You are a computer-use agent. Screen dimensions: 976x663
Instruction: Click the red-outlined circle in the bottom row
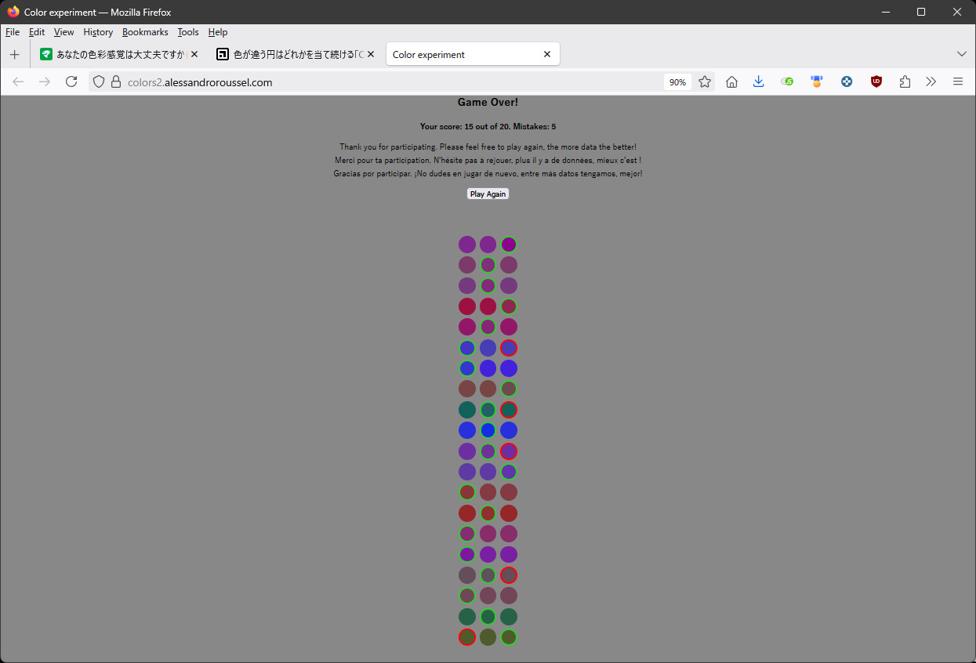467,637
